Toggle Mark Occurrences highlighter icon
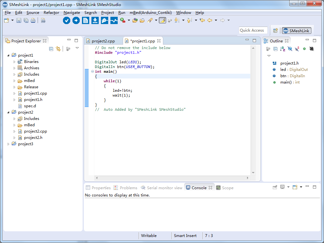This screenshot has width=324, height=243. [162, 20]
